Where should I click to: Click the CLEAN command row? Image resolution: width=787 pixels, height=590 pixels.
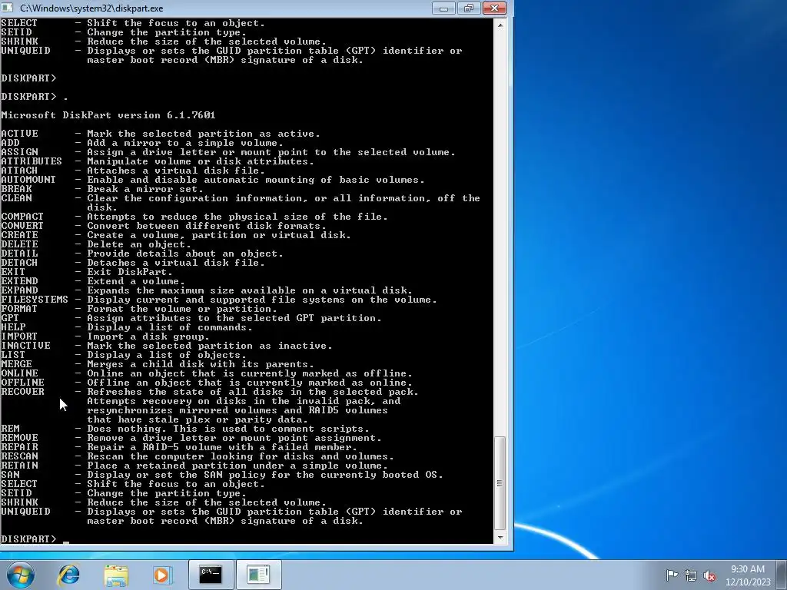tap(241, 203)
